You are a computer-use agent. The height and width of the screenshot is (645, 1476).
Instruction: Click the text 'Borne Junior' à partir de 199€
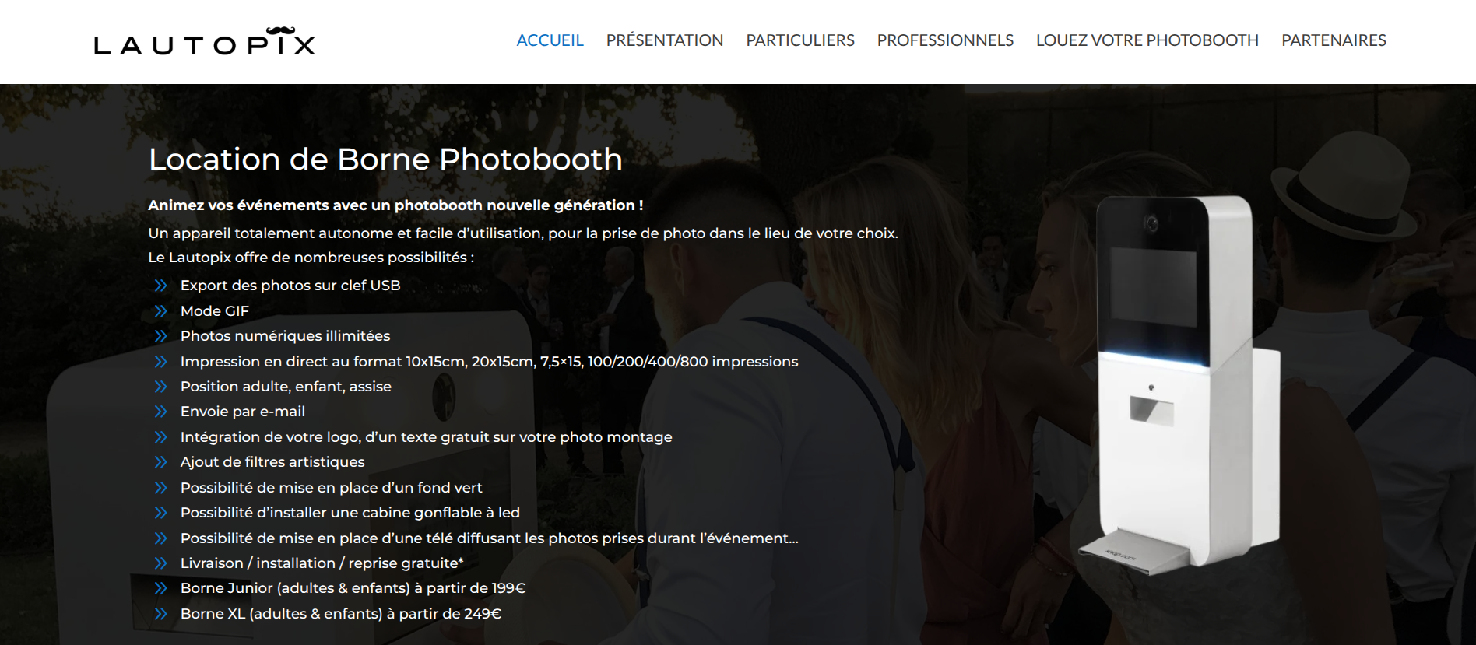353,588
